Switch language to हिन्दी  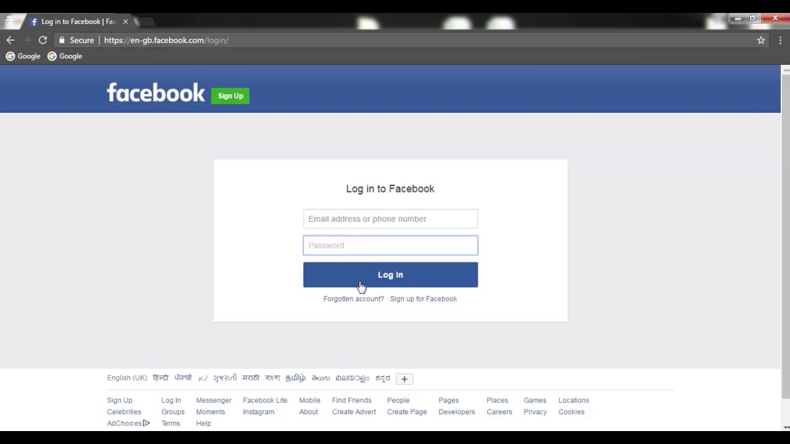160,378
